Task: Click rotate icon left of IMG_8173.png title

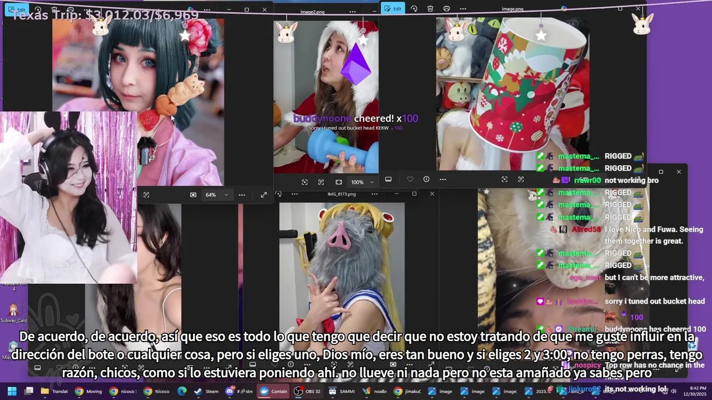Action: point(279,194)
